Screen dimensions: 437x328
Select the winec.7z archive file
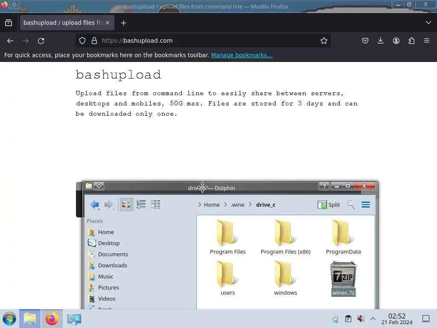(344, 278)
